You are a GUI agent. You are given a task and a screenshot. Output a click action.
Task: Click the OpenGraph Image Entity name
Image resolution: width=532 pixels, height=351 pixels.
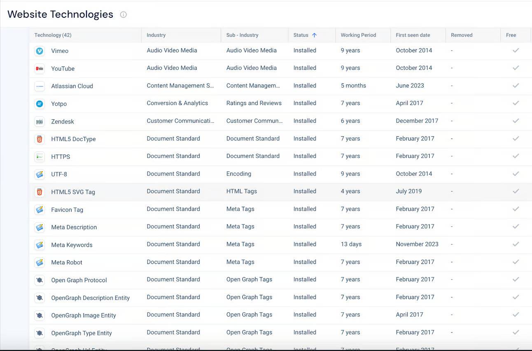84,315
